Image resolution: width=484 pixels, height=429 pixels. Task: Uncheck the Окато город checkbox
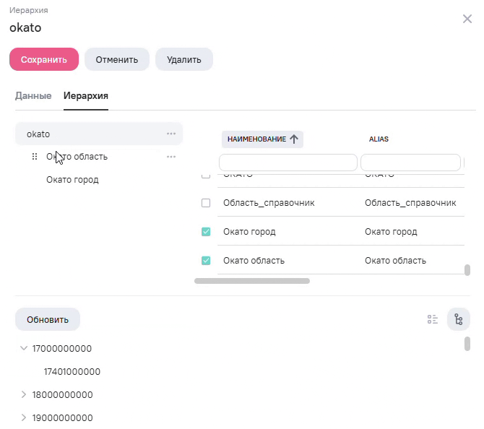pyautogui.click(x=206, y=232)
